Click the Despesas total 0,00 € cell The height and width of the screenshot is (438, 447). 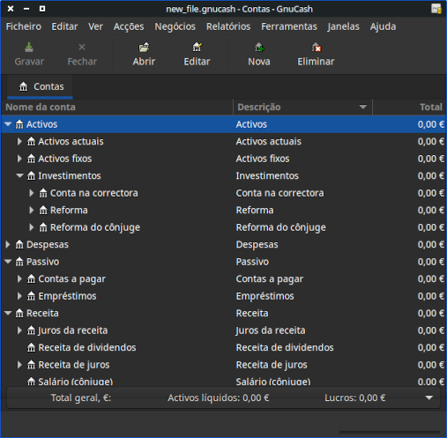431,245
